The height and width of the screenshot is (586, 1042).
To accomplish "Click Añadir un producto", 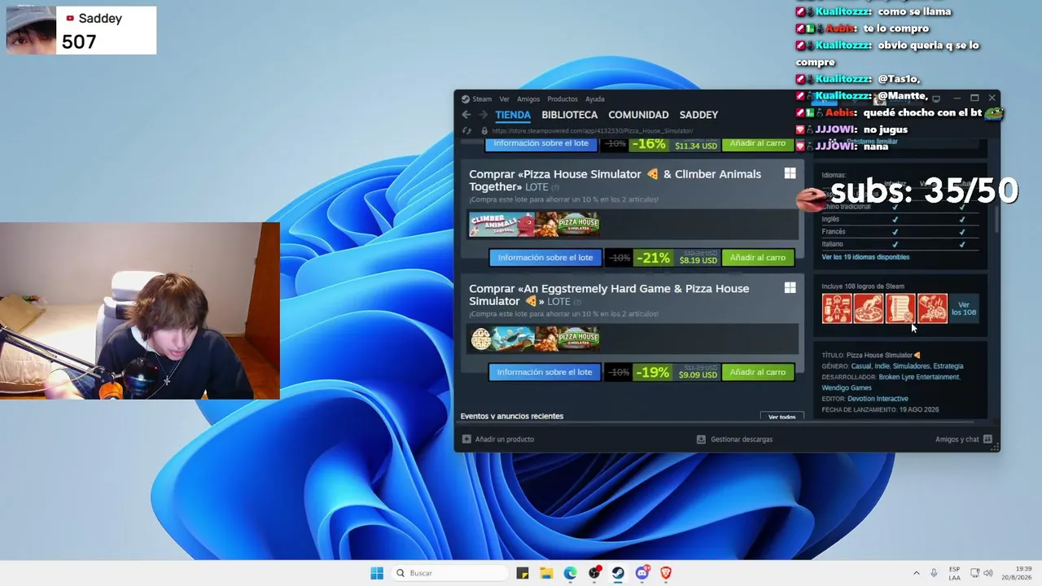I will (505, 439).
